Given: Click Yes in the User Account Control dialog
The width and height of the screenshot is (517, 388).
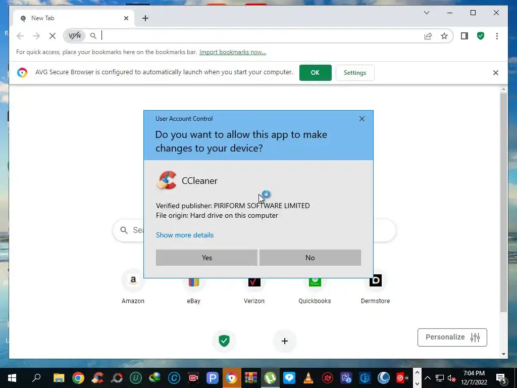Looking at the screenshot, I should 206,258.
